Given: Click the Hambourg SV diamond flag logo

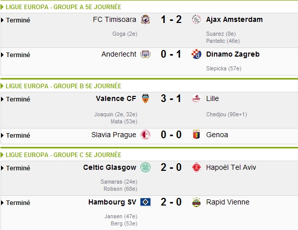Looking at the screenshot, I should (x=145, y=202).
